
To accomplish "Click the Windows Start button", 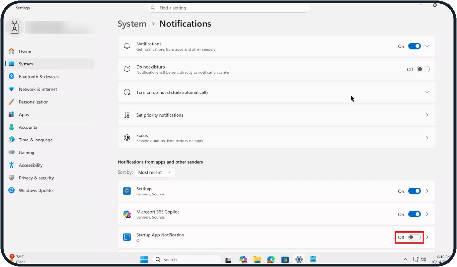I will [144, 259].
